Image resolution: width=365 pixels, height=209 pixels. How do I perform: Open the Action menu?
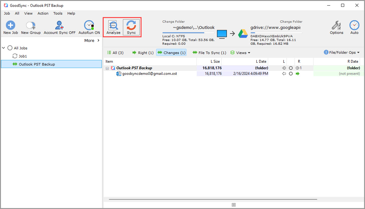coord(43,13)
